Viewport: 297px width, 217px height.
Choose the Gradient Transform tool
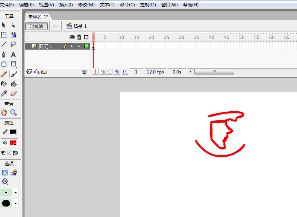pyautogui.click(x=14, y=35)
